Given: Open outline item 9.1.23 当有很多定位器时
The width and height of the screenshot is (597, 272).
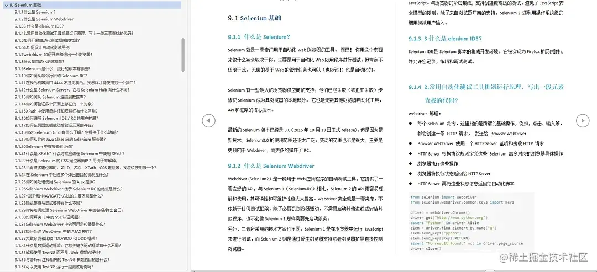Looking at the screenshot, I should click(x=86, y=168).
